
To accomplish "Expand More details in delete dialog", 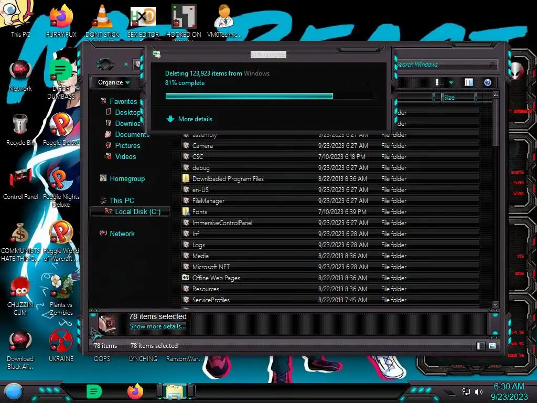I will pos(189,119).
